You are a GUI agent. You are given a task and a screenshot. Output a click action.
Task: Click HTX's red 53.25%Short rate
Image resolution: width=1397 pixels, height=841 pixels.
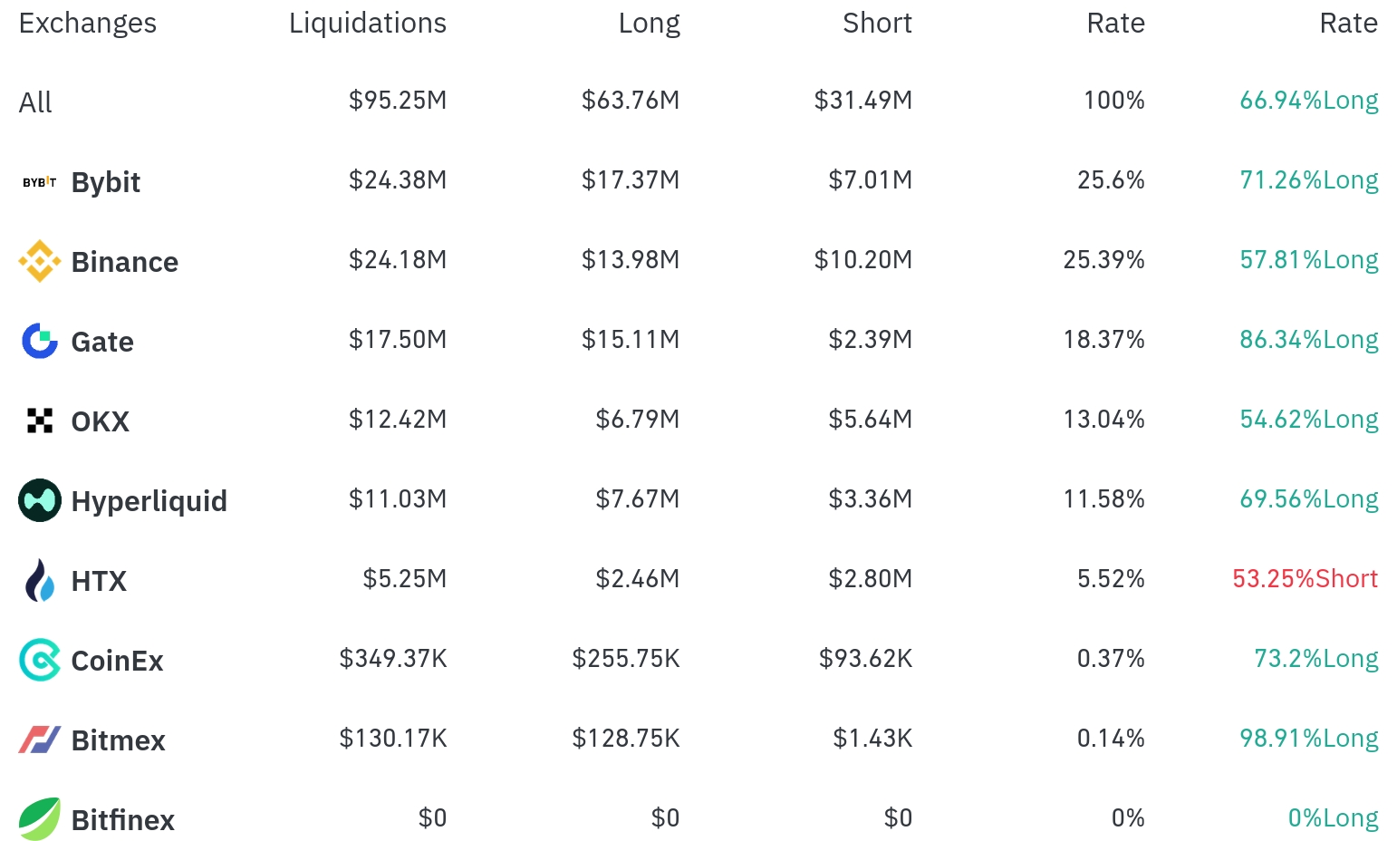click(1305, 579)
